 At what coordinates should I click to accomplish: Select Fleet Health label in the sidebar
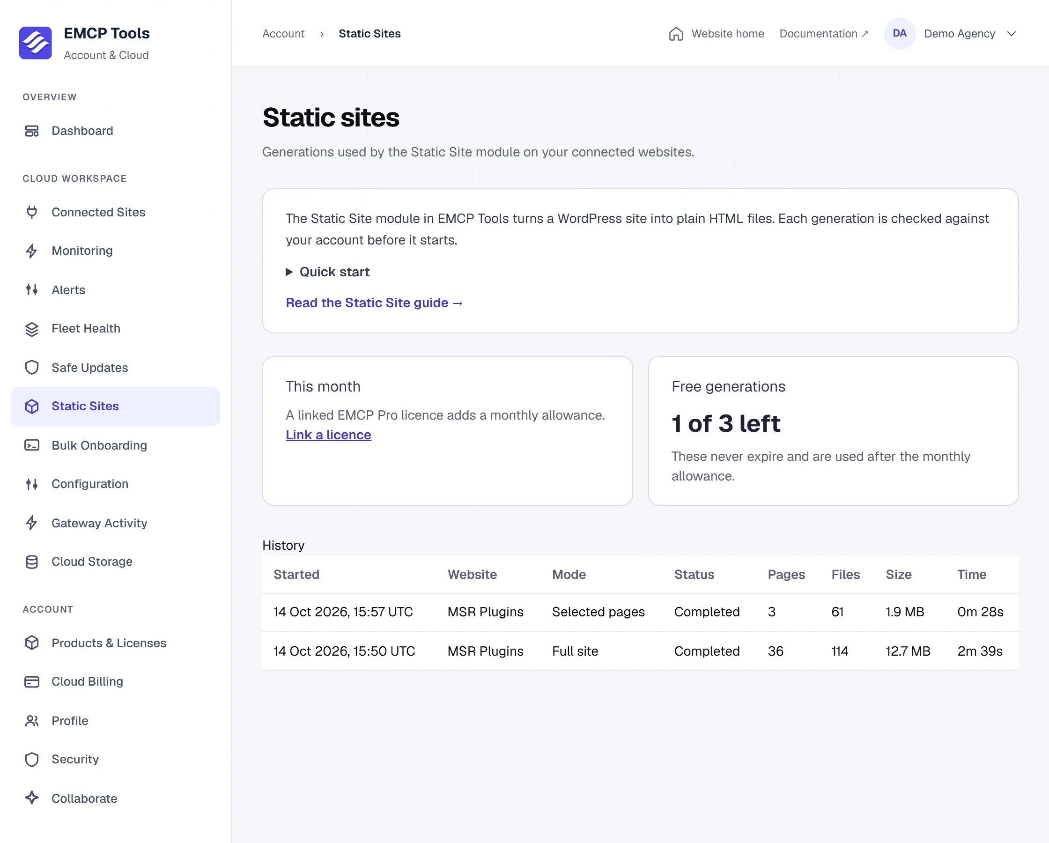point(86,329)
